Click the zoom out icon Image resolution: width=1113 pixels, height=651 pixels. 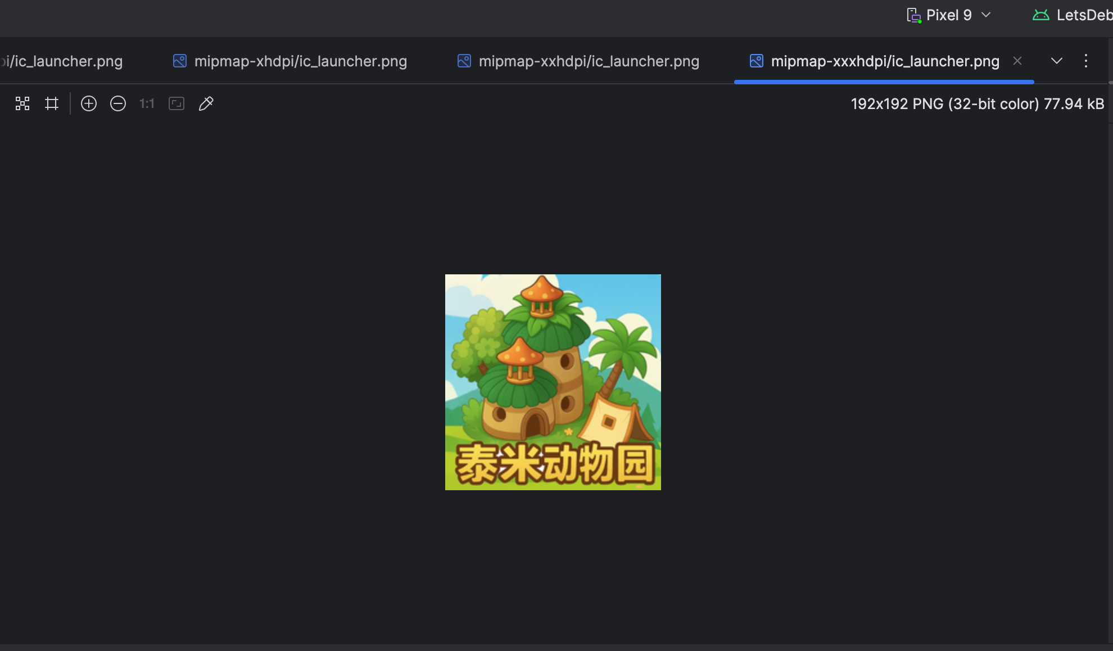118,103
